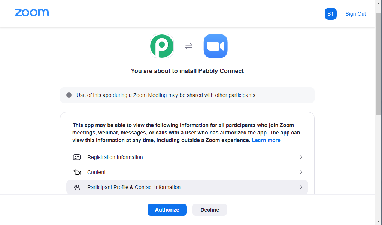
Task: Click the info icon in sharing notice
Action: pos(69,95)
